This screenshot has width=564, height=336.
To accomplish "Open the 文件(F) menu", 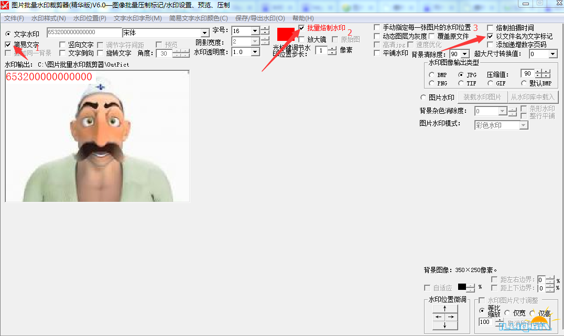I will coord(14,18).
